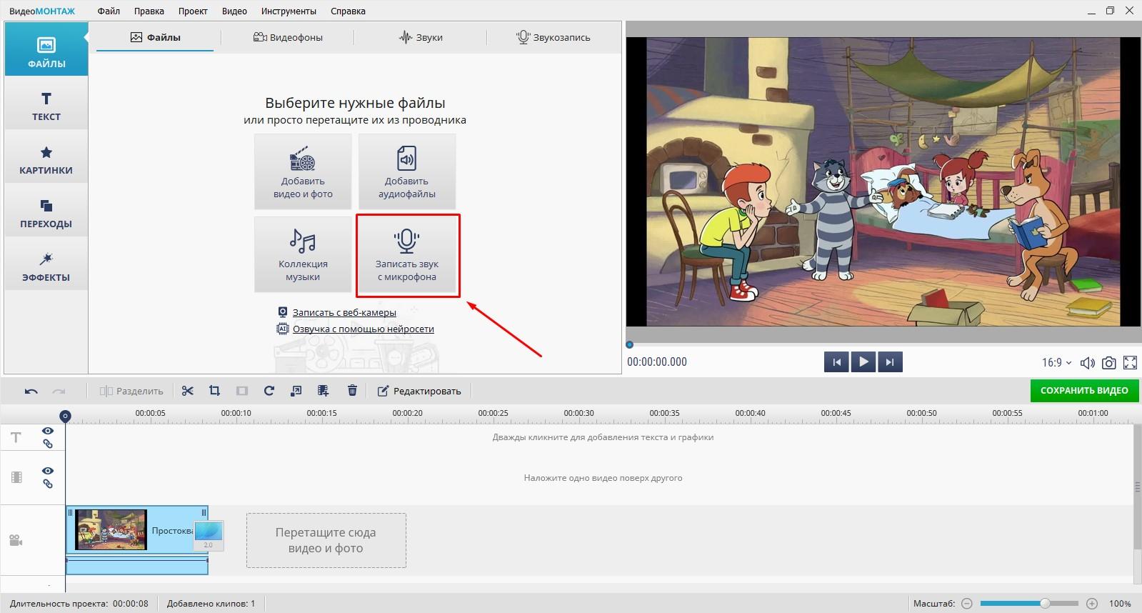Image resolution: width=1142 pixels, height=613 pixels.
Task: Decrease the scale with the minus icon
Action: click(x=966, y=604)
